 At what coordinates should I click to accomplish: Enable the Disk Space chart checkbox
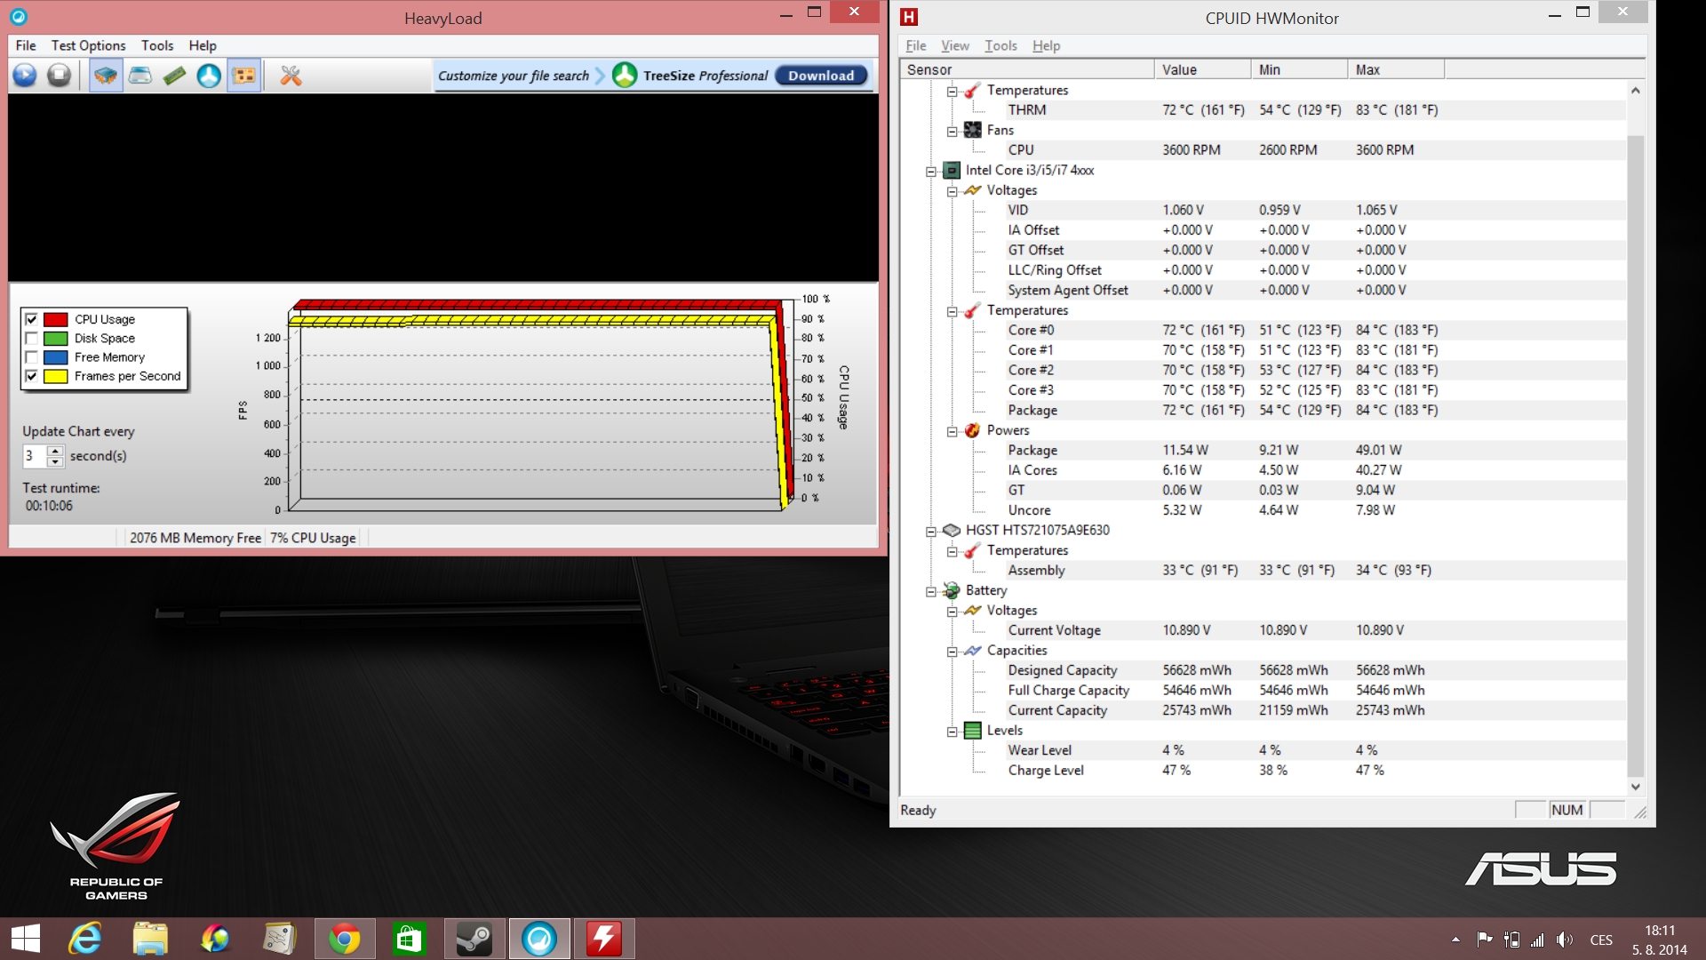click(32, 338)
